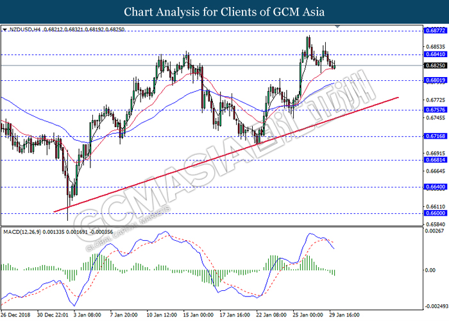Click the 0.66645 axis price value
Screen dimensions: 449x321
point(436,171)
